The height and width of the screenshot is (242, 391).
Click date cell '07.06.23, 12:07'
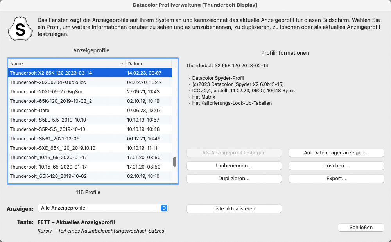click(x=143, y=110)
